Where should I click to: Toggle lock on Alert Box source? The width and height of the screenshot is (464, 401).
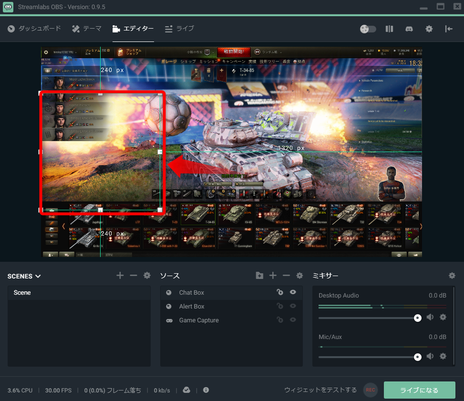[x=279, y=306]
